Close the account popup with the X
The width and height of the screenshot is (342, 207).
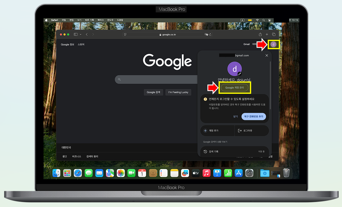point(267,55)
